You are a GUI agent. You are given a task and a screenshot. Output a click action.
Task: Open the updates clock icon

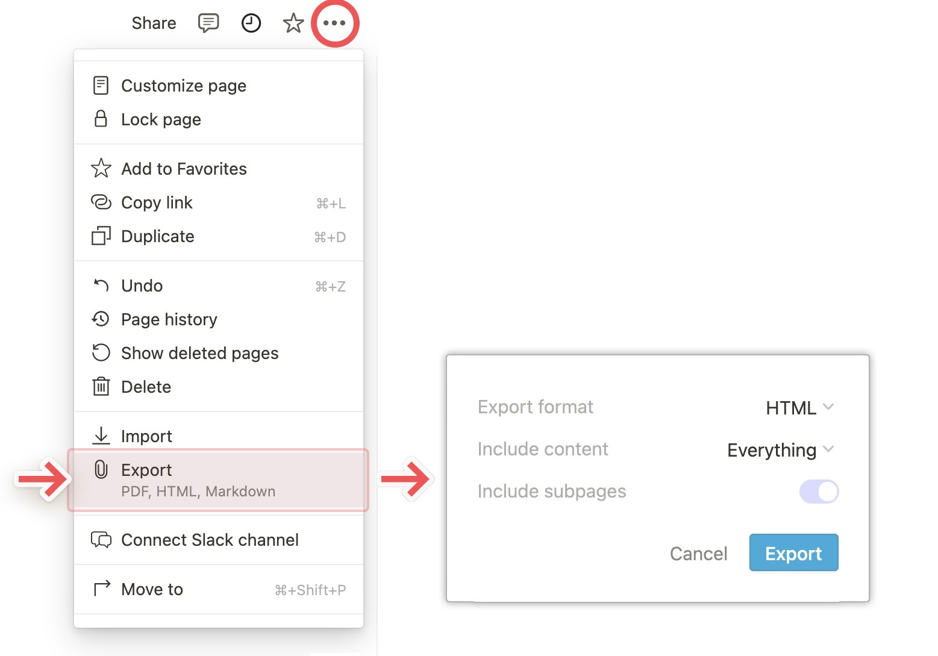click(251, 23)
